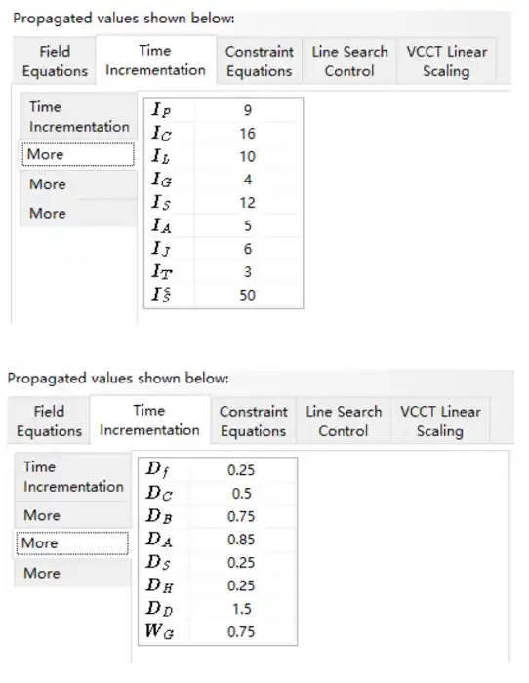Edit the I_C value field showing 16
The image size is (529, 683).
248,133
